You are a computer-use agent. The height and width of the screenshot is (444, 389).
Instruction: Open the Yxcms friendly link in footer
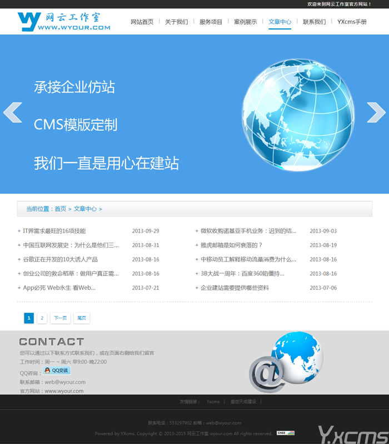coord(213,402)
